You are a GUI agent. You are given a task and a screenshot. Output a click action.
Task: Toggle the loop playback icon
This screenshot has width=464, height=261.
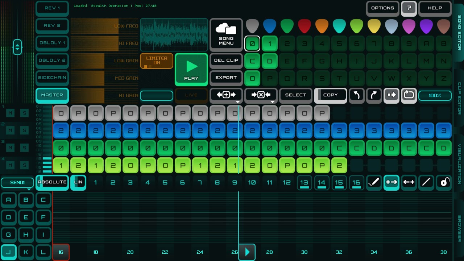click(409, 95)
